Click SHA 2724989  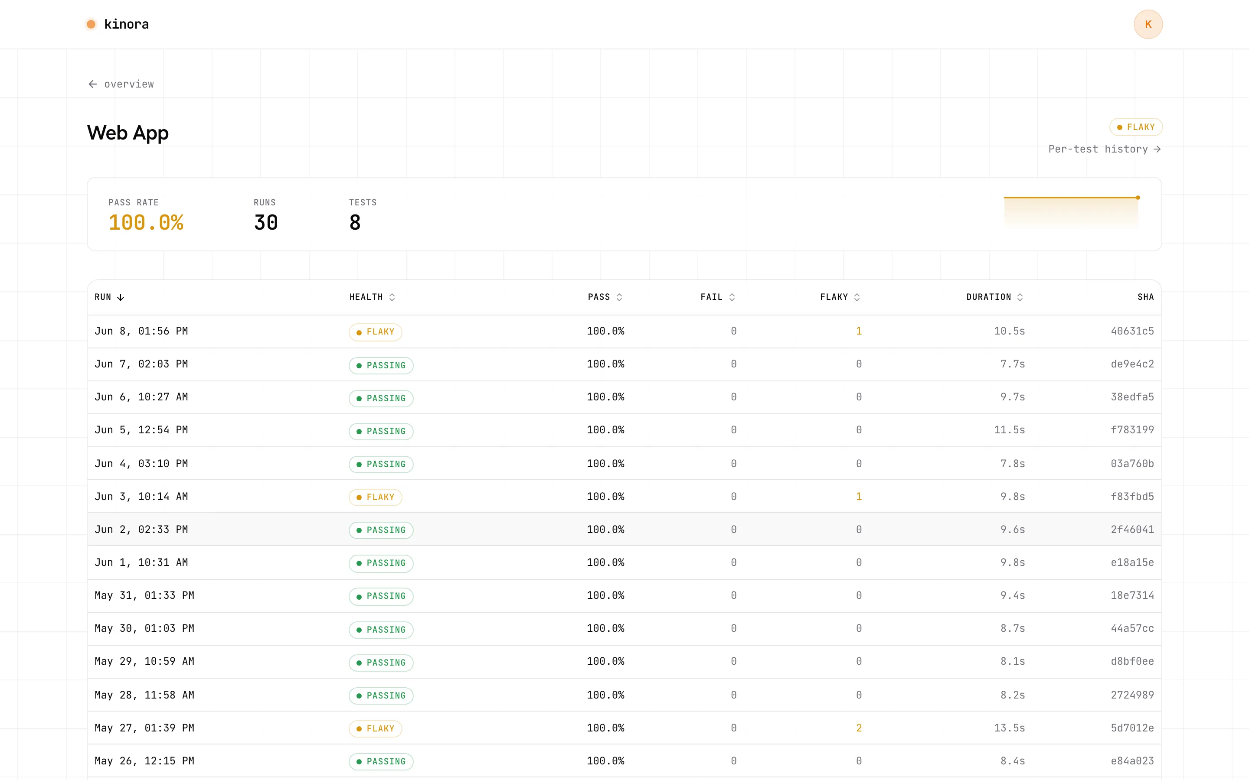pyautogui.click(x=1132, y=695)
